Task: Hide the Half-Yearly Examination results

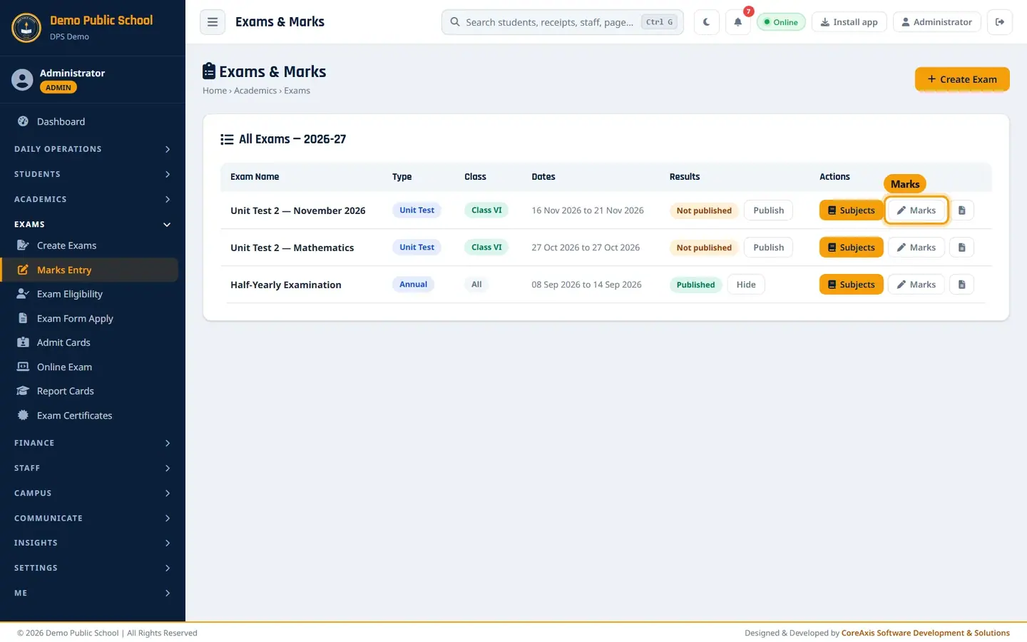Action: click(746, 285)
